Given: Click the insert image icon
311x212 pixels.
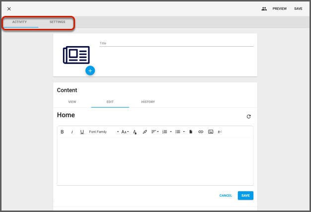Looking at the screenshot, I should [211, 132].
